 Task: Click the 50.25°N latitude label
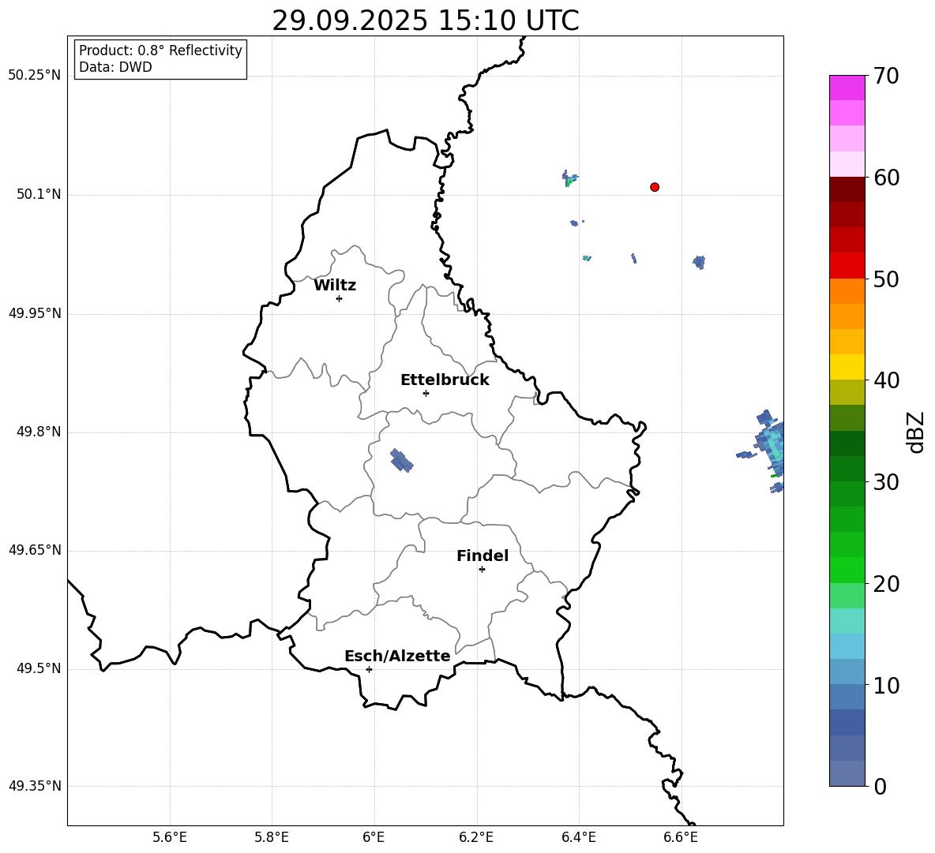coord(35,76)
